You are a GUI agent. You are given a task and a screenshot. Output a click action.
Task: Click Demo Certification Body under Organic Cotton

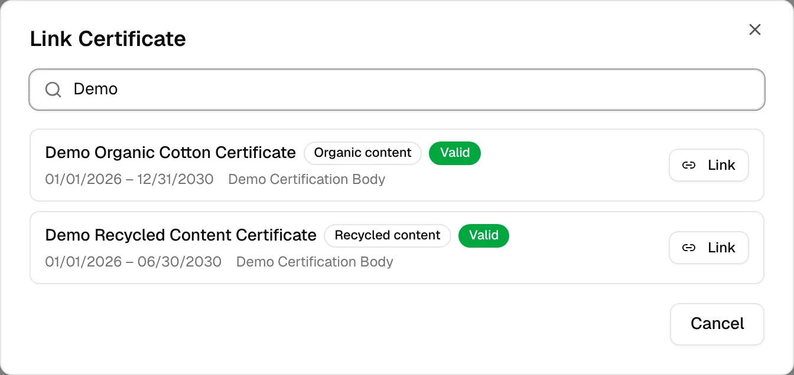[x=307, y=179]
